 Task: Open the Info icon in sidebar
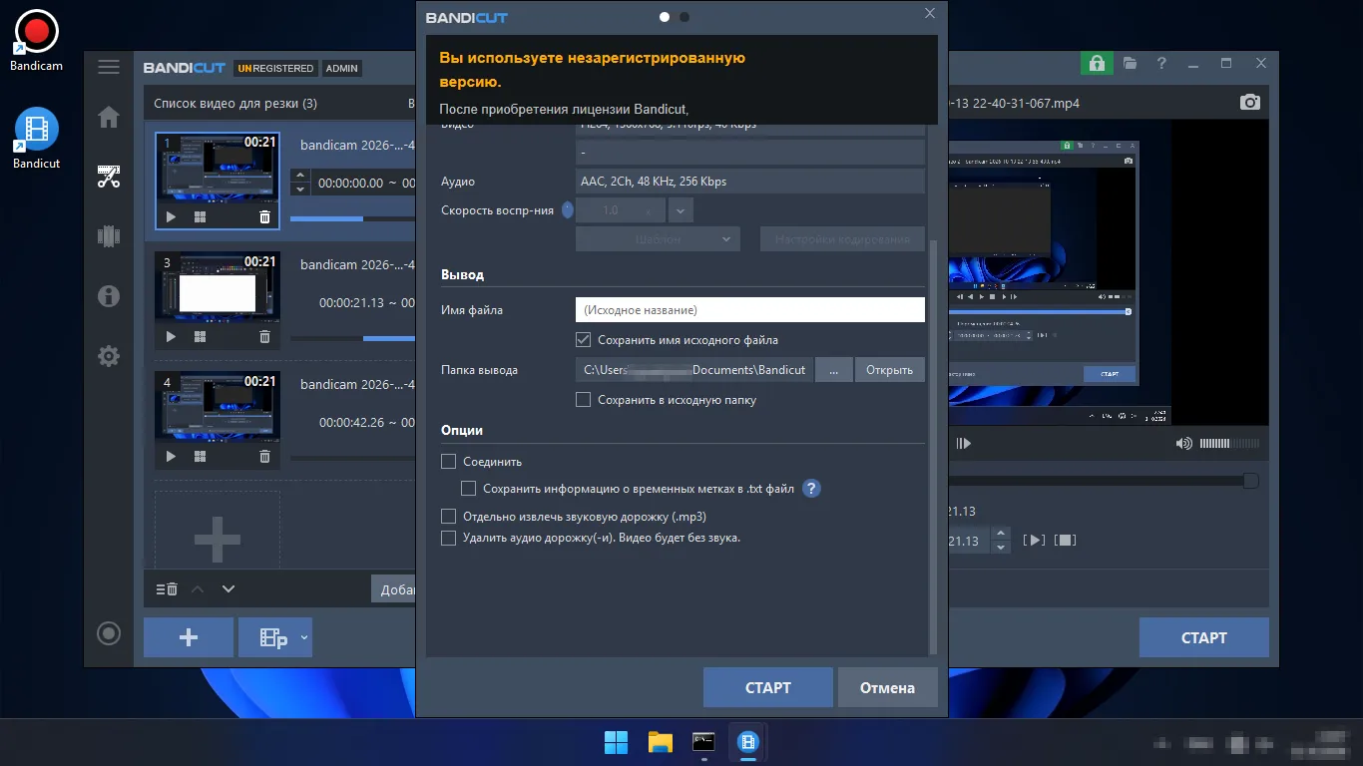(x=109, y=296)
